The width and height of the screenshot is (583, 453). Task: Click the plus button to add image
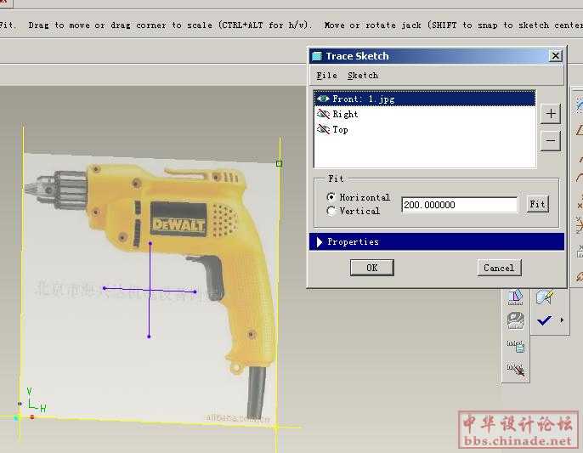[551, 113]
